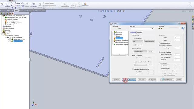Viewport: 194px width, 109px height.
Task: Switch to the SolidCAM Teil tab
Action: coord(31,11)
